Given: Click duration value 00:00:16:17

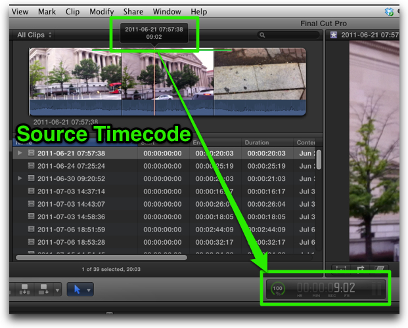Looking at the screenshot, I should coord(266,192).
